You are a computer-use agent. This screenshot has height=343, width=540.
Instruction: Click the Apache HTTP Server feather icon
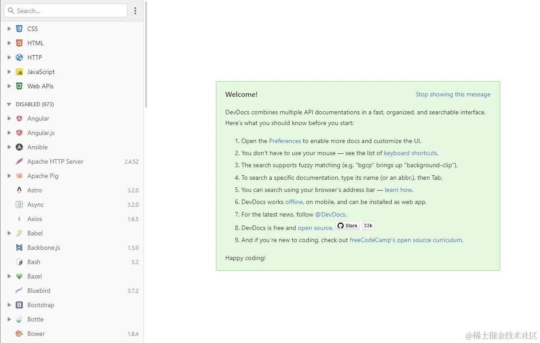click(x=19, y=161)
